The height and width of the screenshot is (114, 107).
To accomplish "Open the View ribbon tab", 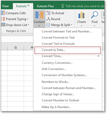I will [x=5, y=6].
